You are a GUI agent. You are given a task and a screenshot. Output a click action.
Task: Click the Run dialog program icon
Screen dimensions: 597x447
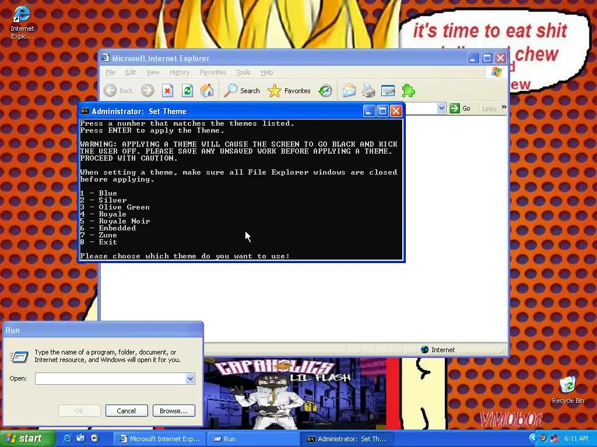pos(19,357)
